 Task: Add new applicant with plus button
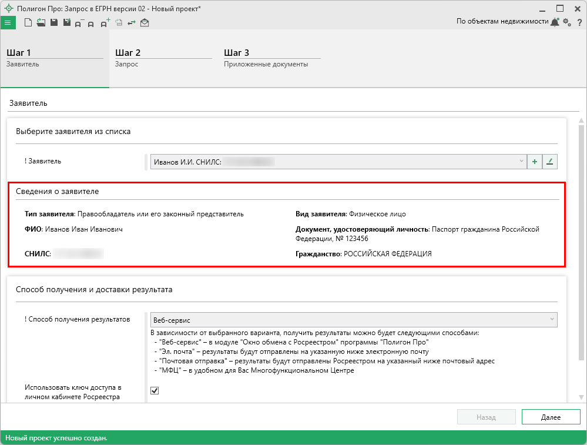tap(535, 162)
